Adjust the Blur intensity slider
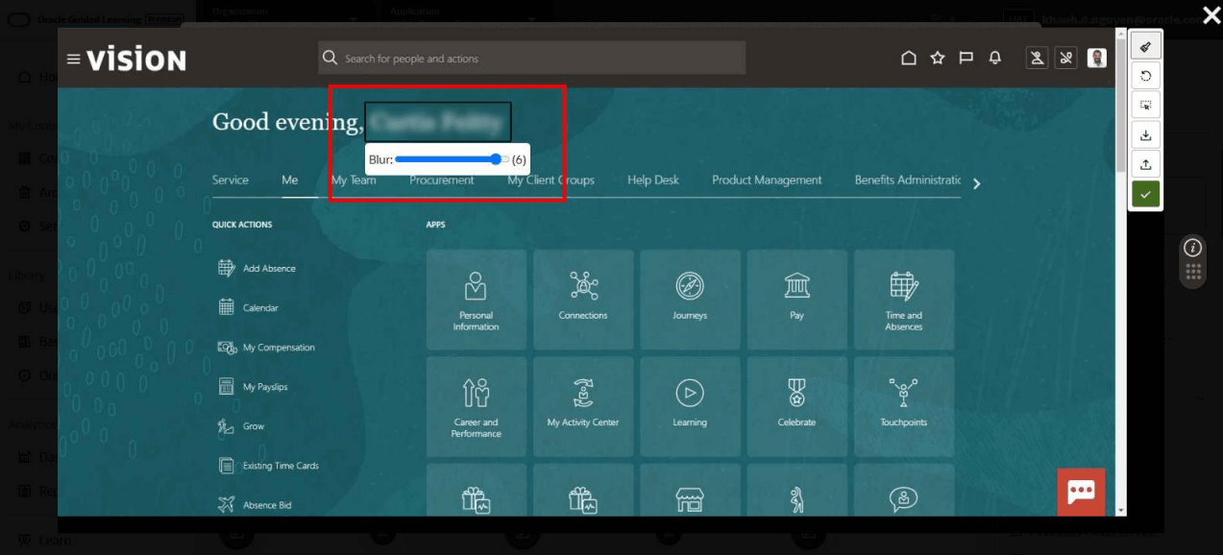The image size is (1223, 555). pos(452,159)
